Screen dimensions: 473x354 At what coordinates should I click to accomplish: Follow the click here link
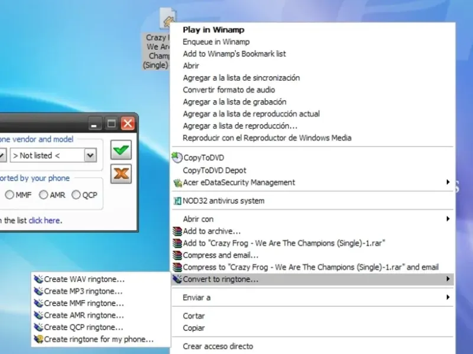tap(44, 220)
